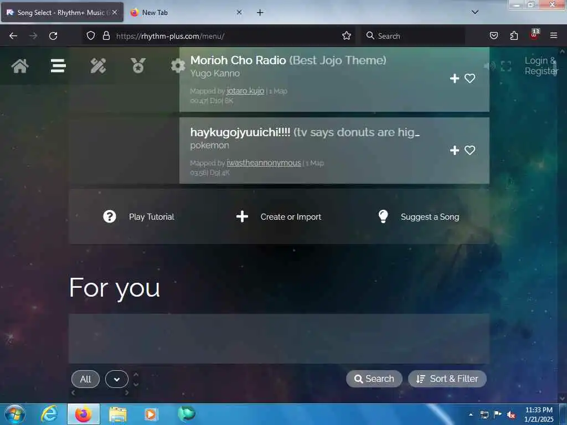Add haykugojyuuichi song to playlist
This screenshot has width=567, height=425.
point(454,150)
